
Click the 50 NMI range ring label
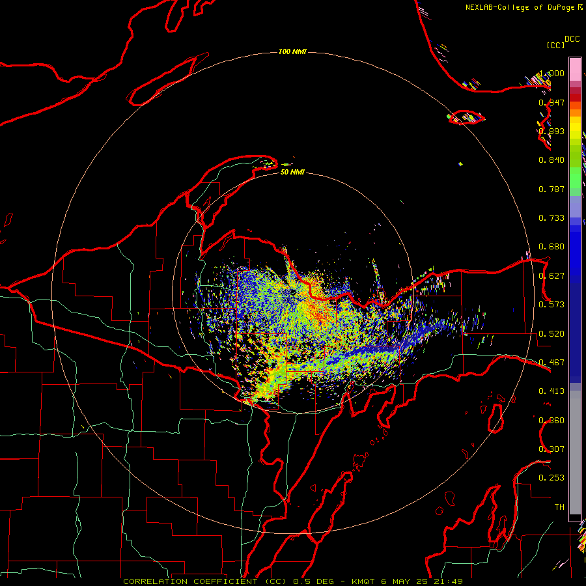click(292, 172)
